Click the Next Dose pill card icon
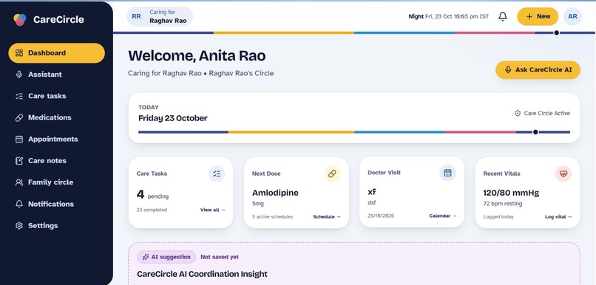 coord(332,174)
